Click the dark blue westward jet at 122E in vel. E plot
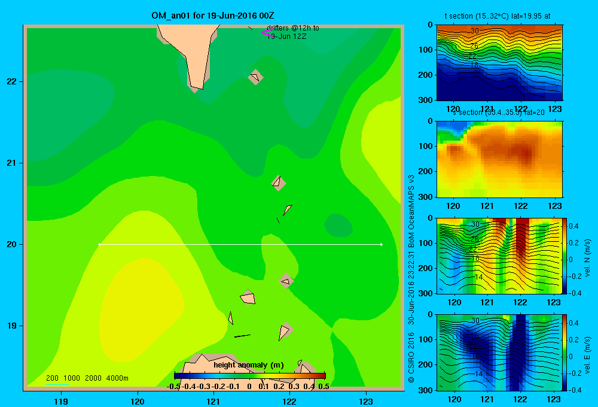Image resolution: width=598 pixels, height=407 pixels. click(x=518, y=351)
